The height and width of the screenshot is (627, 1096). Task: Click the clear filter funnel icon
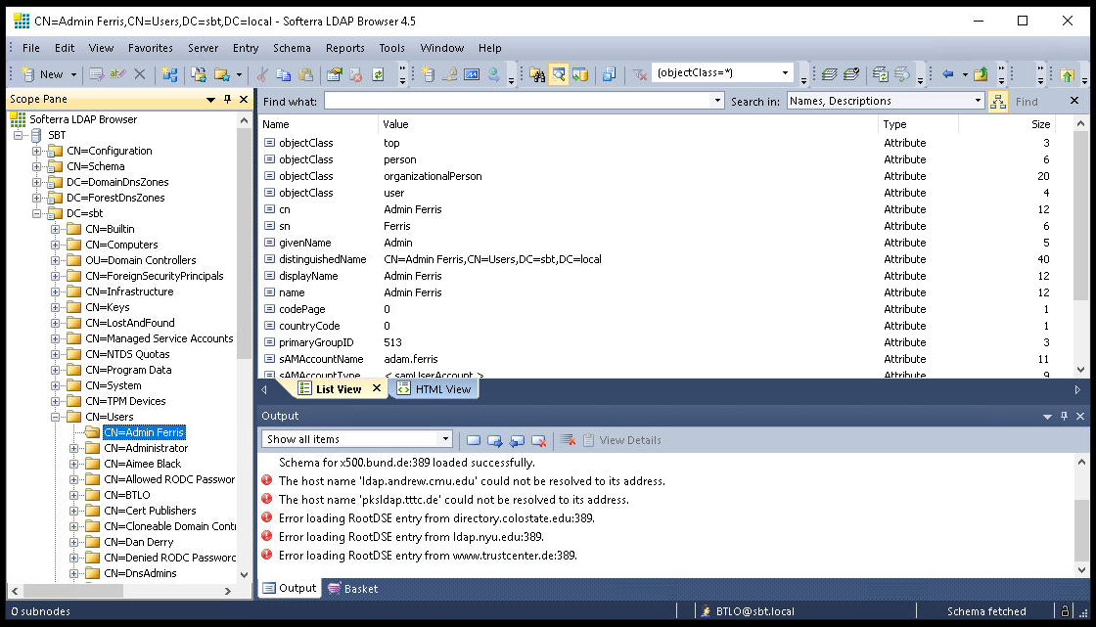640,74
